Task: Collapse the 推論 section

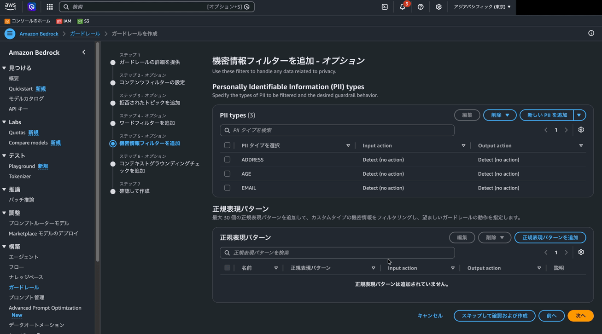Action: [x=4, y=189]
